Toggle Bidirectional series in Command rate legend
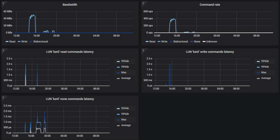Screen dimensions: 280x140 tap(181, 42)
